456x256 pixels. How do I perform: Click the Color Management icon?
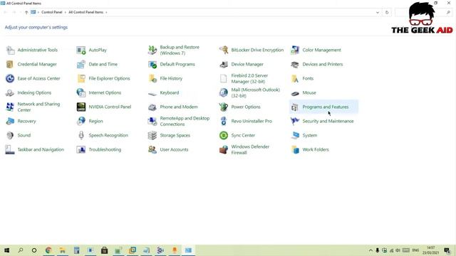295,50
